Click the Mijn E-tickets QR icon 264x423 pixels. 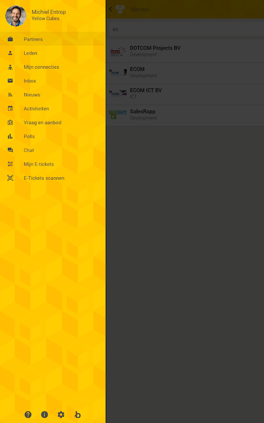10,164
